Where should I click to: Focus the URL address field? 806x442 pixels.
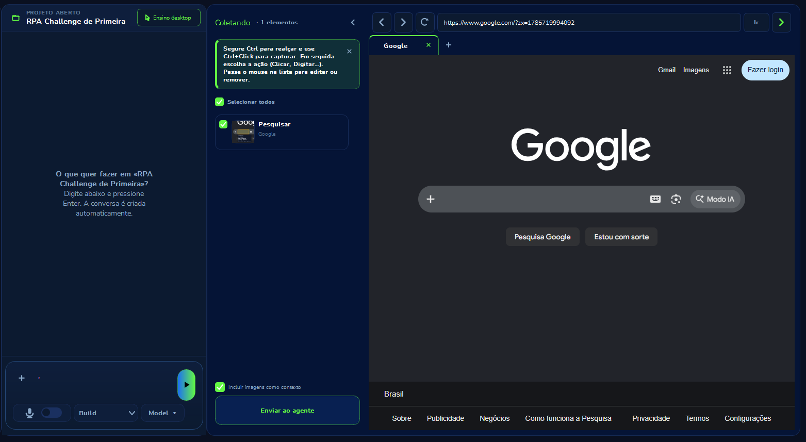(x=589, y=22)
